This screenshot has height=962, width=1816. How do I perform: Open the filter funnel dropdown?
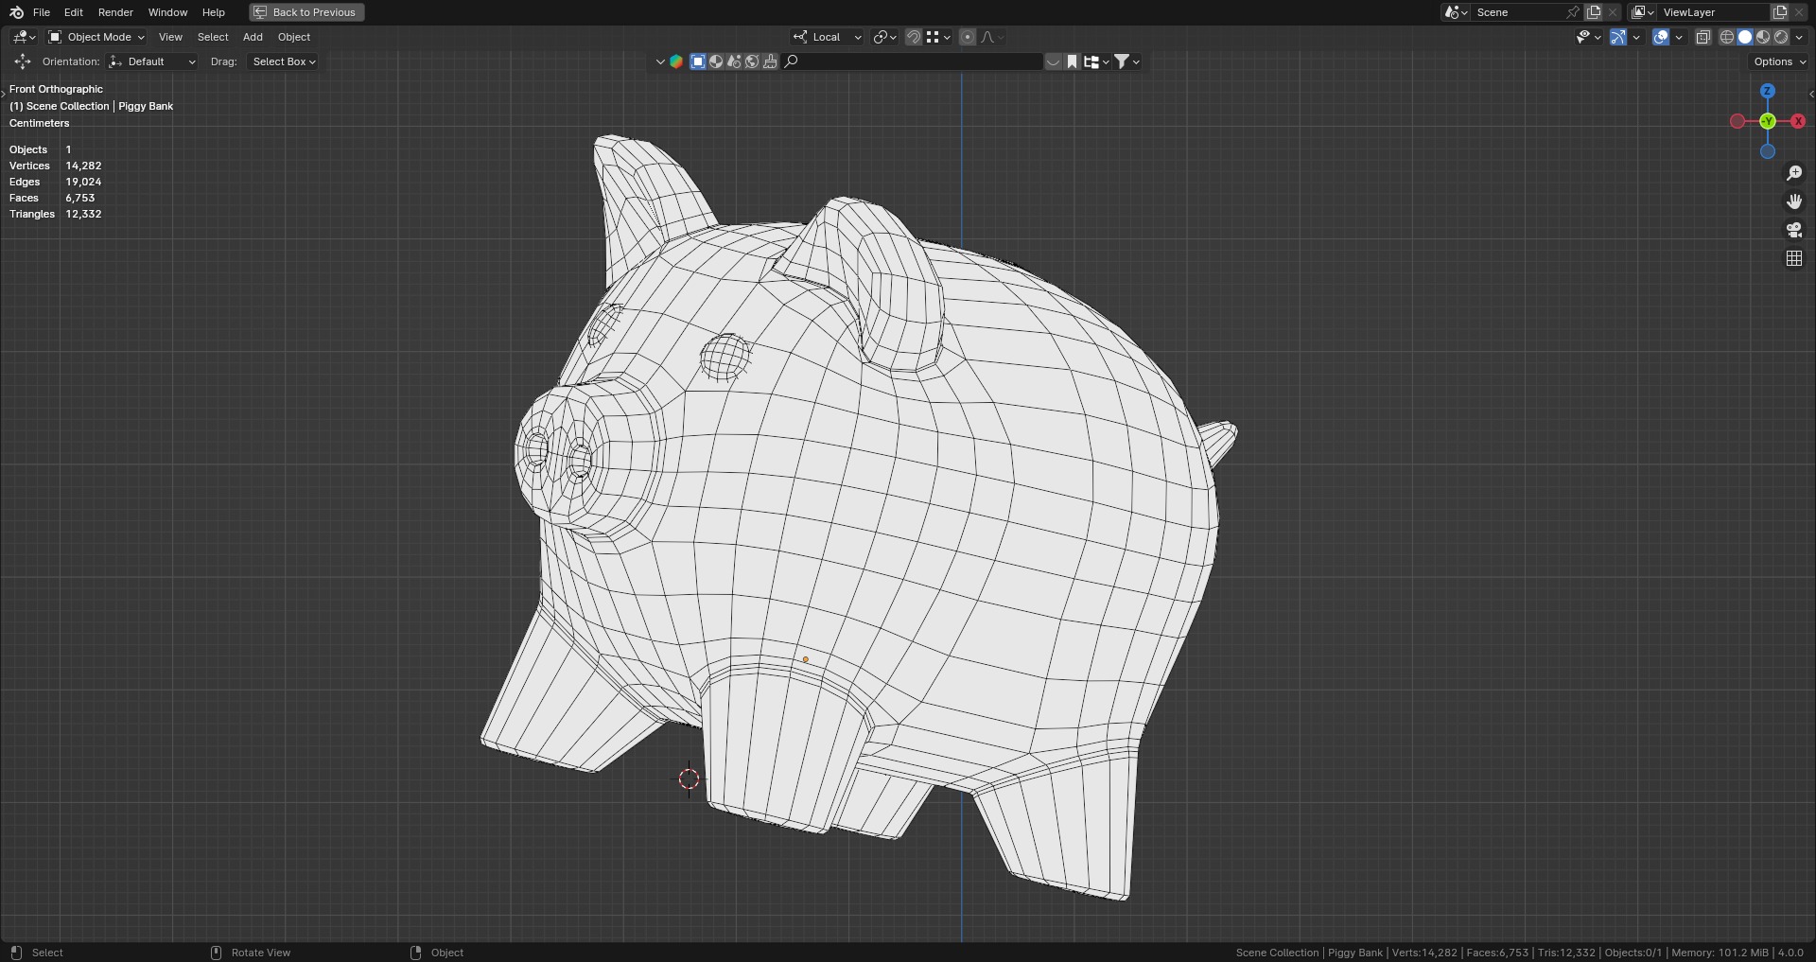pyautogui.click(x=1126, y=61)
